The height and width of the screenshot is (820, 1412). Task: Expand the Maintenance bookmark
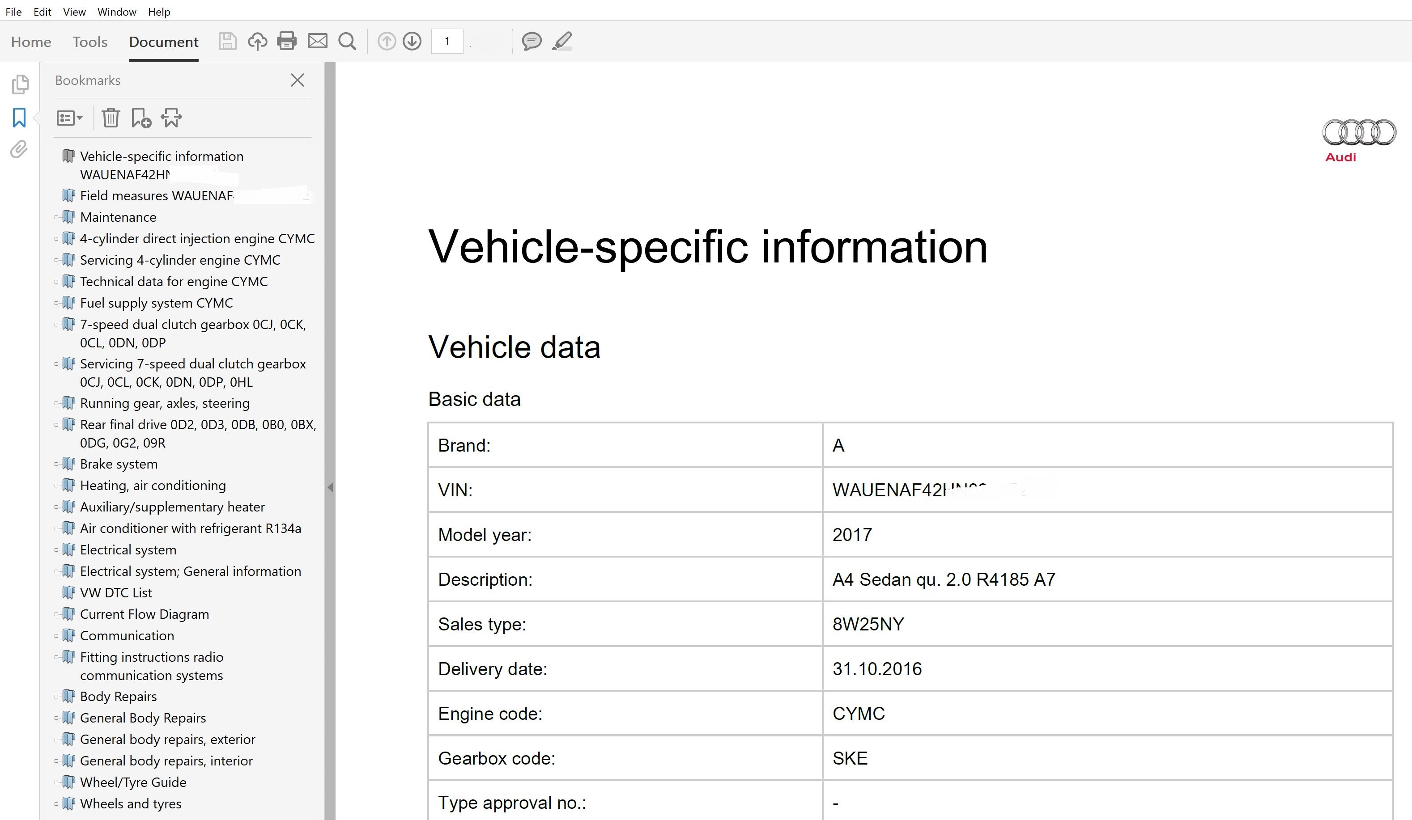[56, 217]
